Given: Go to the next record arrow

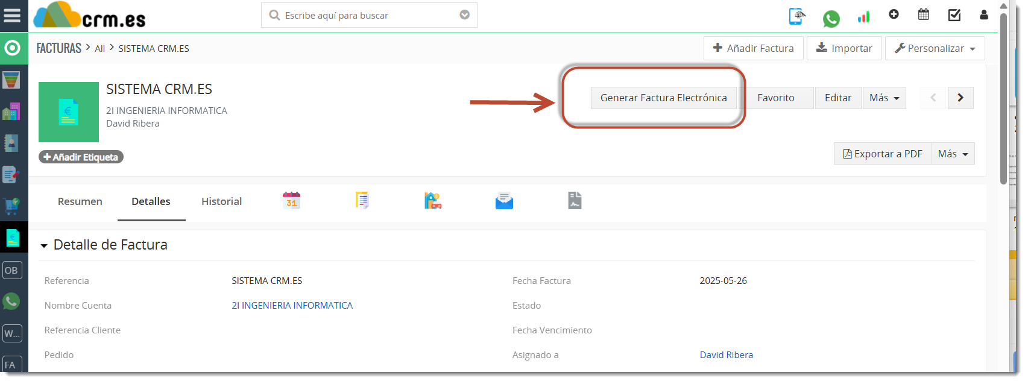Looking at the screenshot, I should coord(960,98).
